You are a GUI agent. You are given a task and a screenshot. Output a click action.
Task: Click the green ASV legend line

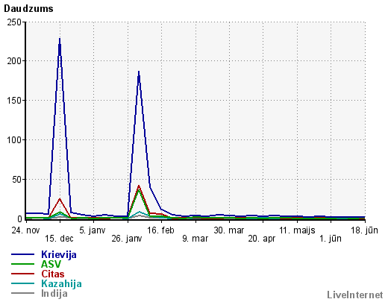(x=22, y=264)
